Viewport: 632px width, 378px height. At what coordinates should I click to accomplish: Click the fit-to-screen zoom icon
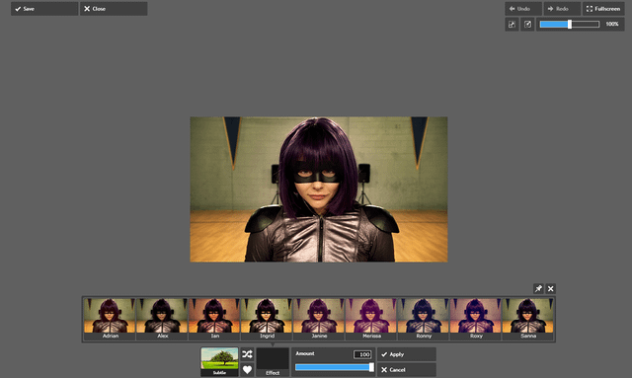[x=512, y=24]
